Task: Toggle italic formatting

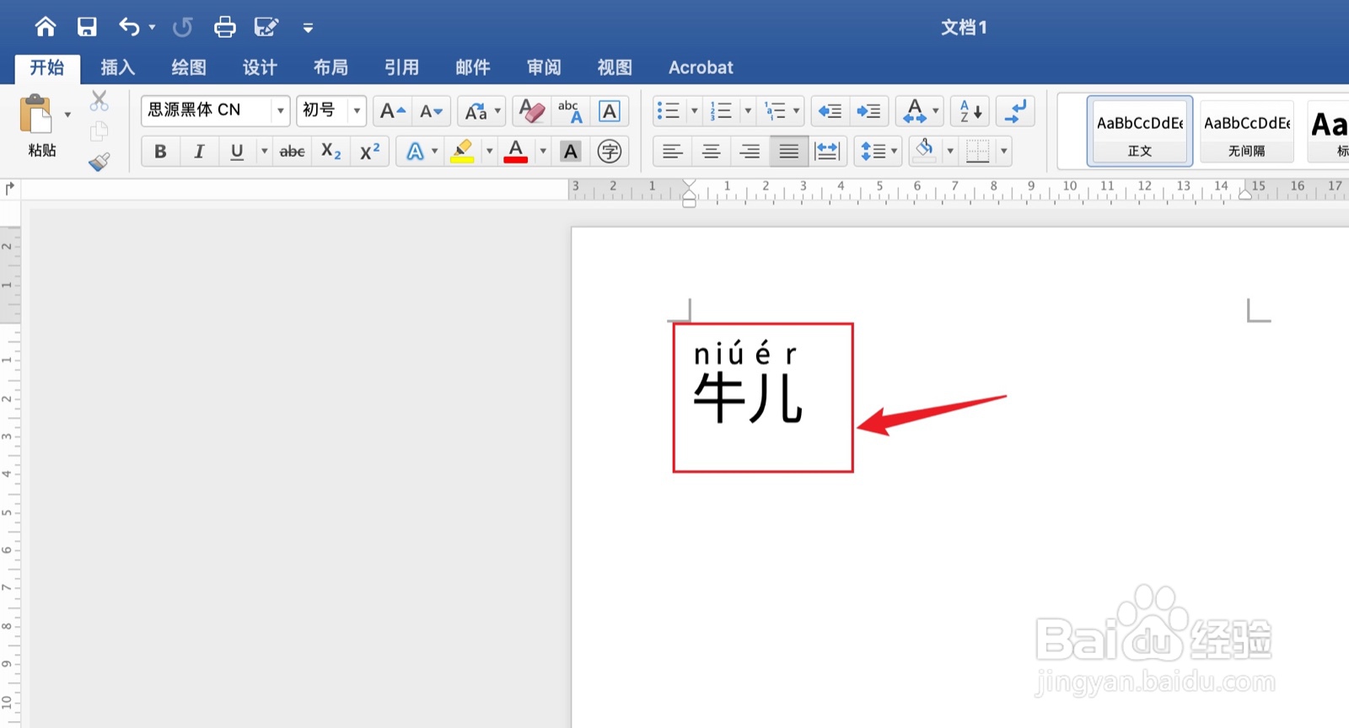Action: click(199, 152)
